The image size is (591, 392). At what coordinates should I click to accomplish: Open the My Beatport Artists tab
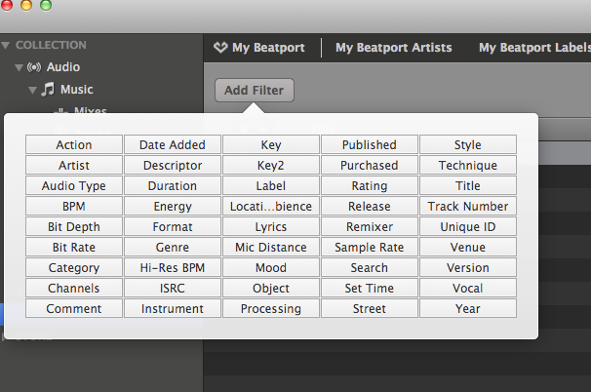pos(393,48)
